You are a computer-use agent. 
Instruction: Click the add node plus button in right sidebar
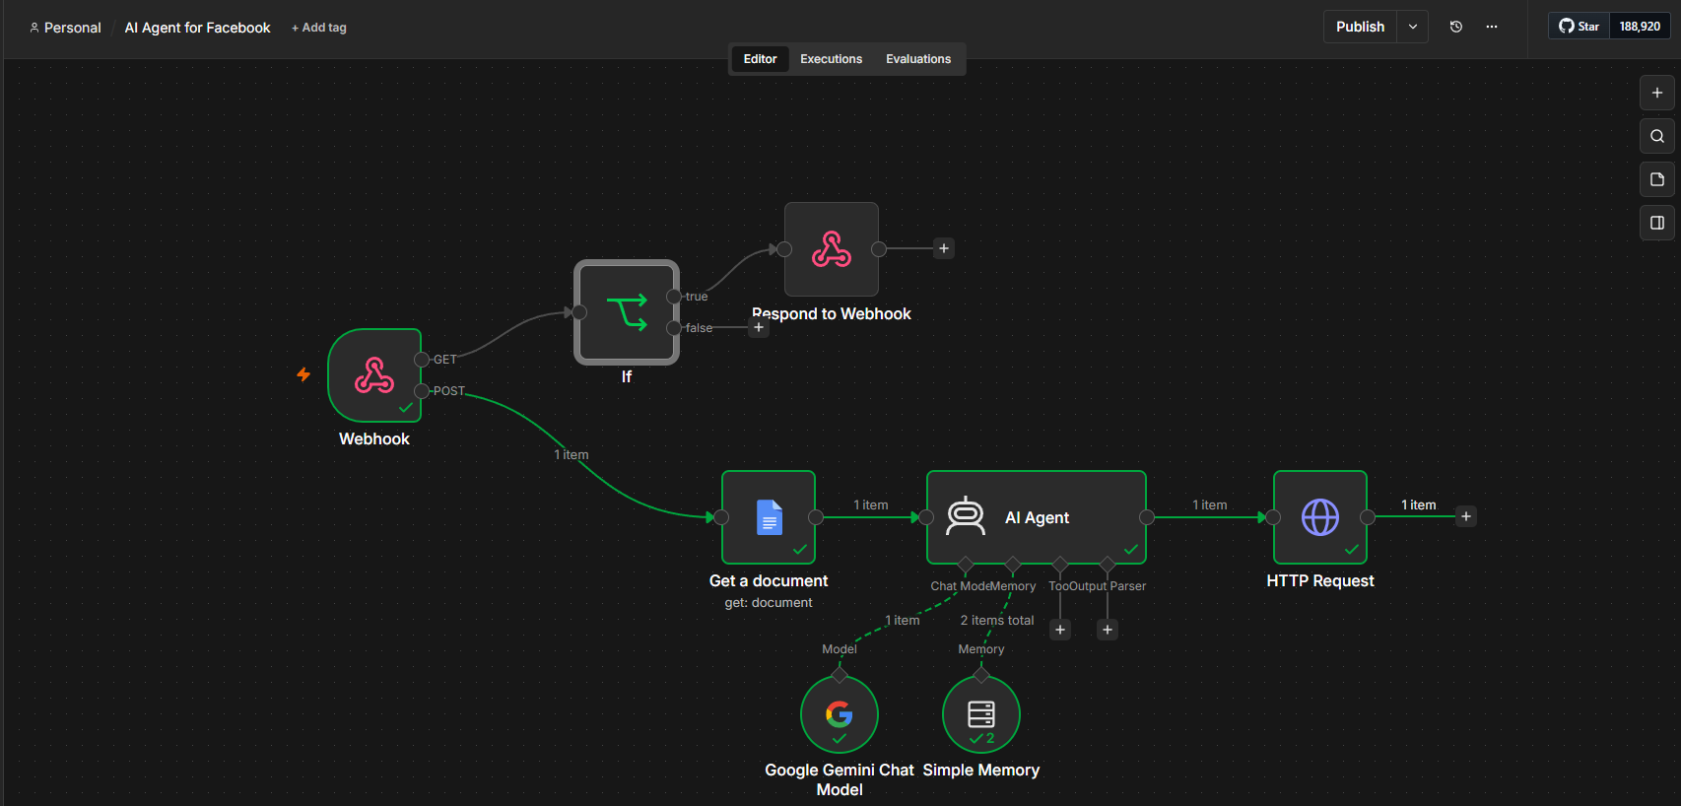(x=1657, y=93)
